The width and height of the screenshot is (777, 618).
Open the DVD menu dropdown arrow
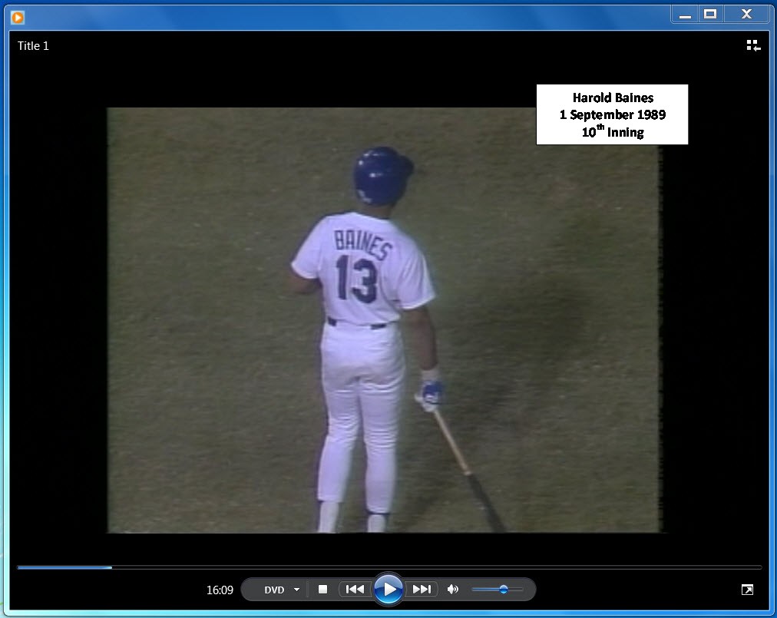[297, 590]
